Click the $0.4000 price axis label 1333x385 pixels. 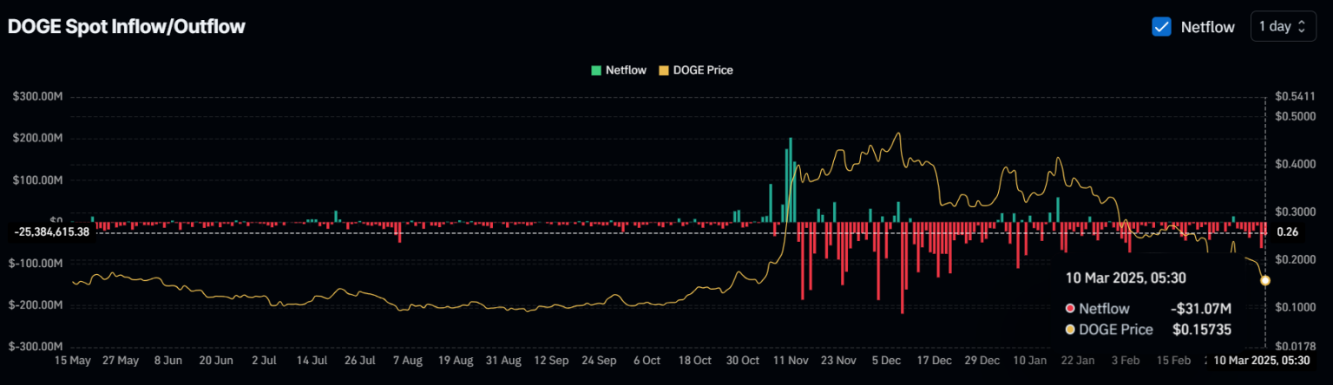coord(1296,164)
